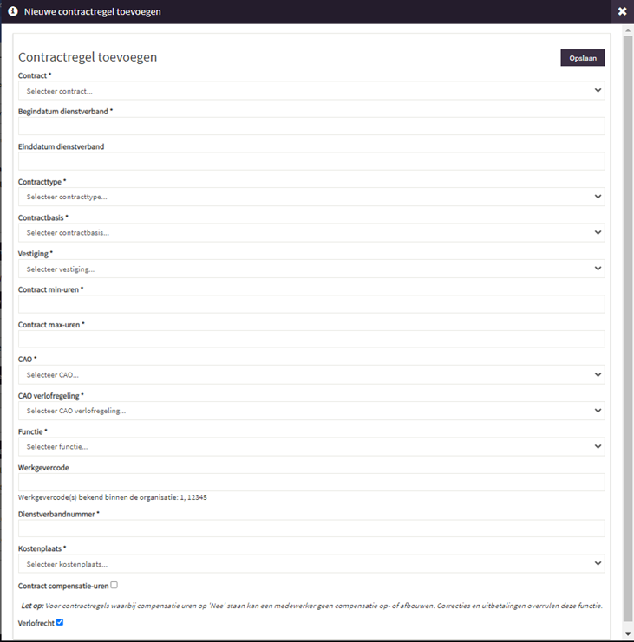This screenshot has width=634, height=642.
Task: Open the Selecteer CAO dropdown
Action: [x=311, y=374]
